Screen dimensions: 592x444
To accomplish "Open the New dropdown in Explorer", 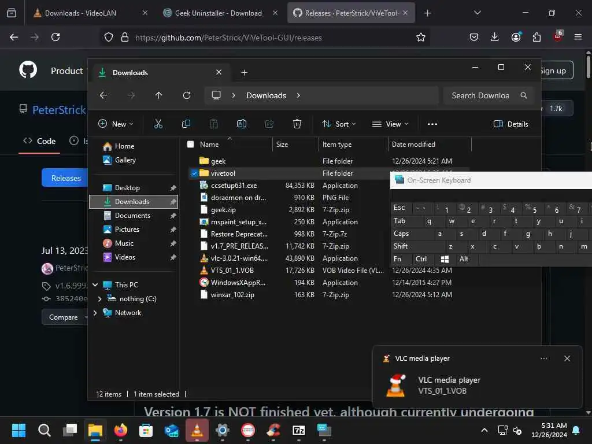I will coord(116,124).
